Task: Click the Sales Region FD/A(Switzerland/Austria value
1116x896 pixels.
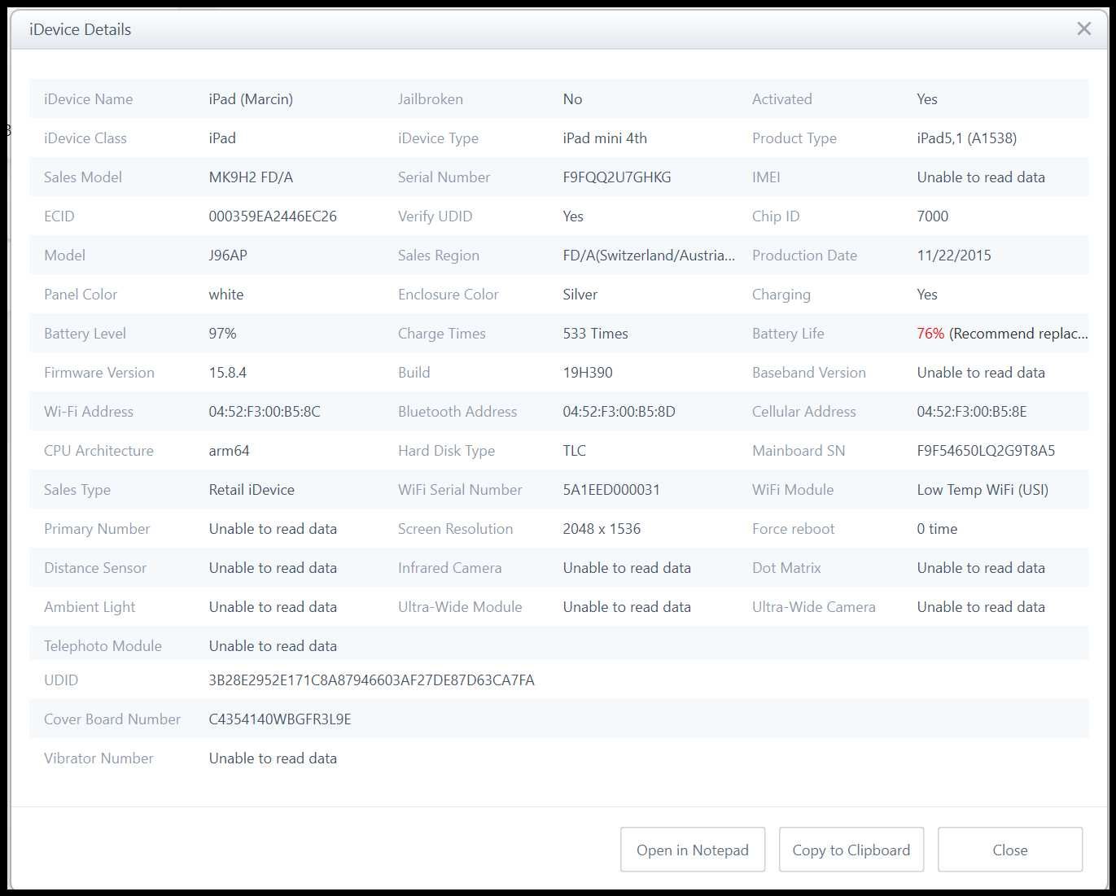Action: 649,256
